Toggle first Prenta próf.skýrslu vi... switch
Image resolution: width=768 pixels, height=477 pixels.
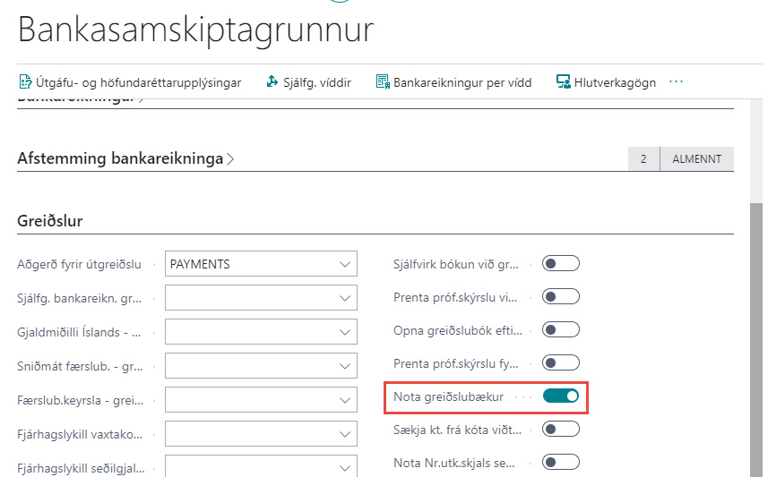point(561,296)
